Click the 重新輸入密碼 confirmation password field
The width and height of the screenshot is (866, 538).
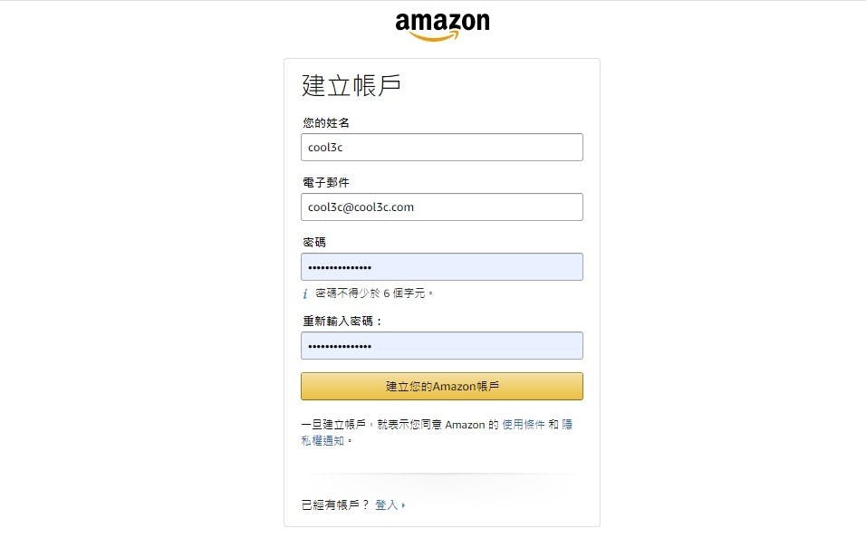pyautogui.click(x=442, y=346)
